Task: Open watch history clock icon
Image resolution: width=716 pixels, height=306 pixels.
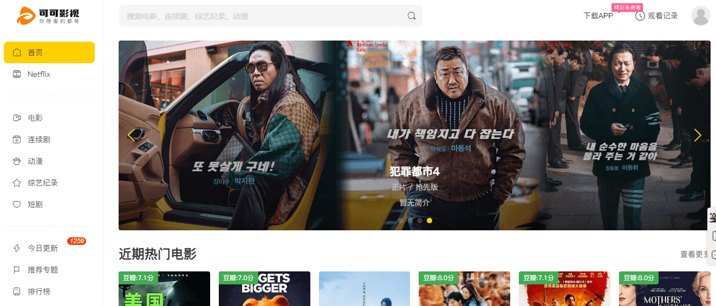Action: coord(640,16)
